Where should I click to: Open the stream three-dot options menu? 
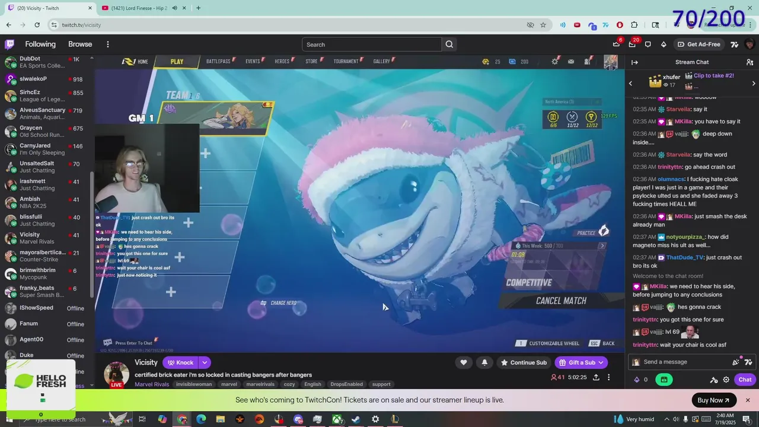coord(608,377)
